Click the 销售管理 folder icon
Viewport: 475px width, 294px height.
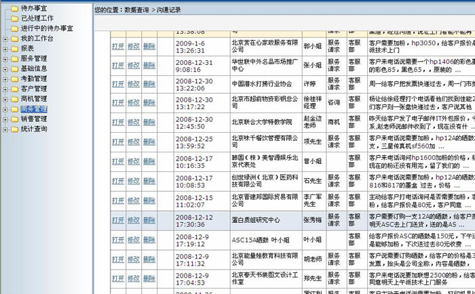pyautogui.click(x=14, y=119)
